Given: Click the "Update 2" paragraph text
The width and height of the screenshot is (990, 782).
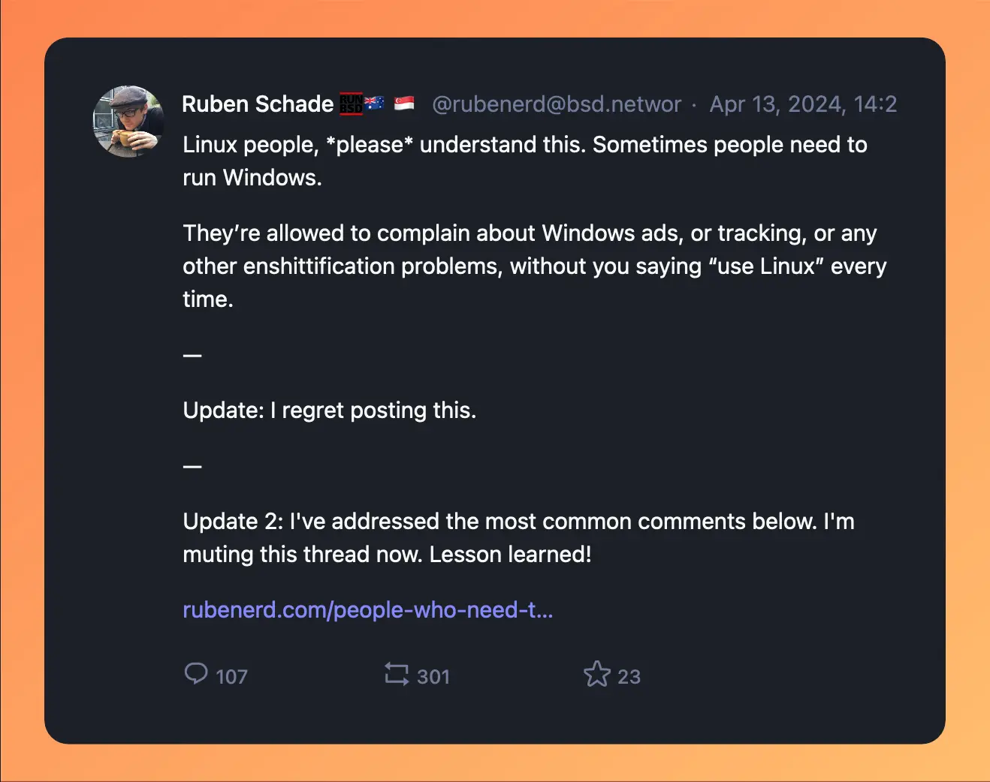Looking at the screenshot, I should (x=518, y=537).
